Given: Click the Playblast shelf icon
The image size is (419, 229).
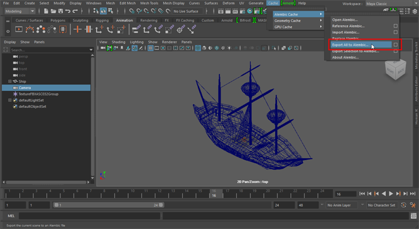Looking at the screenshot, I should coord(19,29).
